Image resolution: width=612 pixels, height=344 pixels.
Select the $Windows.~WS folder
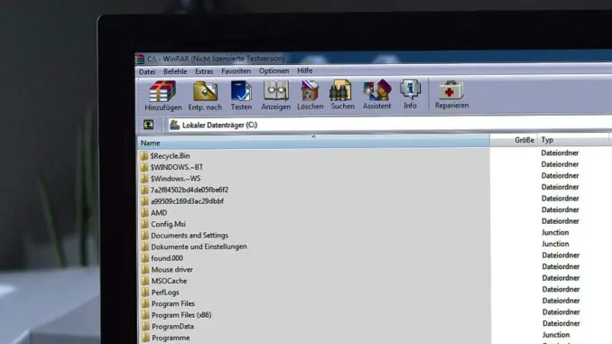click(x=176, y=179)
